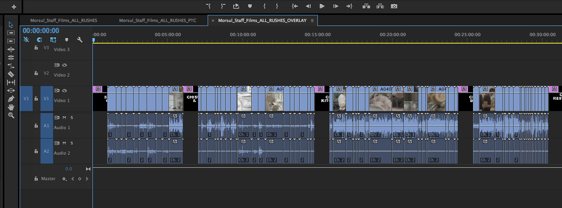Select the Ripple Edit tool
The image size is (562, 208).
pos(11,49)
